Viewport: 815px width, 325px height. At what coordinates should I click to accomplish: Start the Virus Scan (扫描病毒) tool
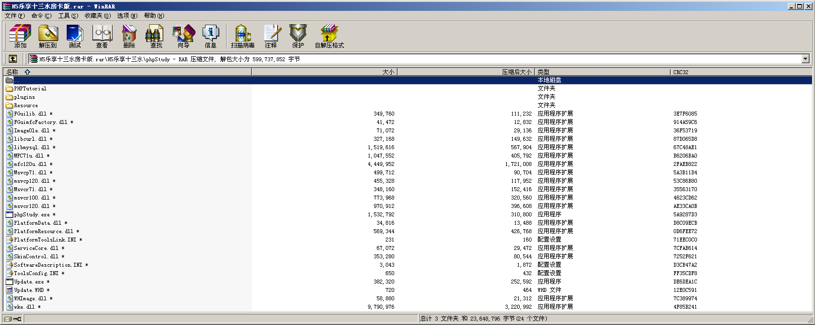pyautogui.click(x=243, y=36)
